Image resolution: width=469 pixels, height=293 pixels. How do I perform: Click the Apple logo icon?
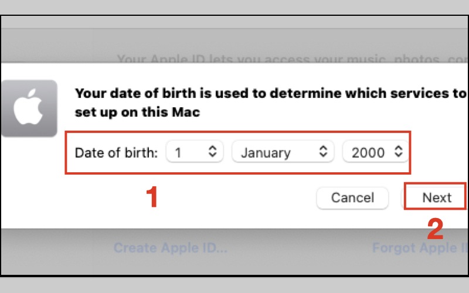click(x=29, y=109)
